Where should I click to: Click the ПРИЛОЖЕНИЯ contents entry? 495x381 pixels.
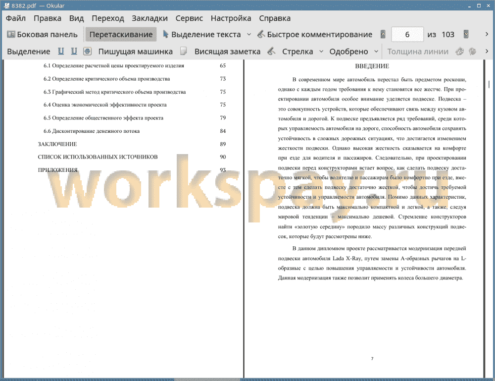[57, 170]
